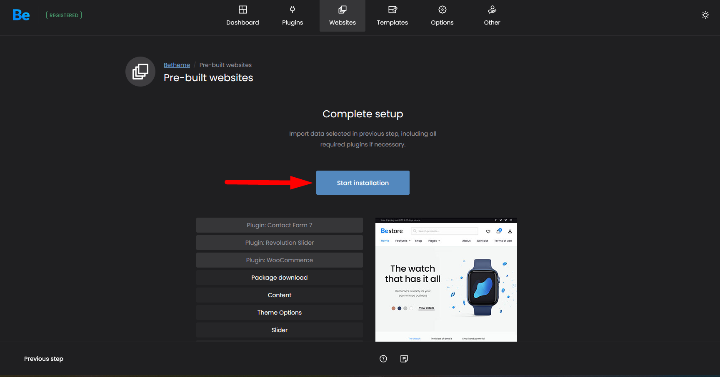Open the Plugins tab
Screen dimensions: 720x377
tap(292, 16)
